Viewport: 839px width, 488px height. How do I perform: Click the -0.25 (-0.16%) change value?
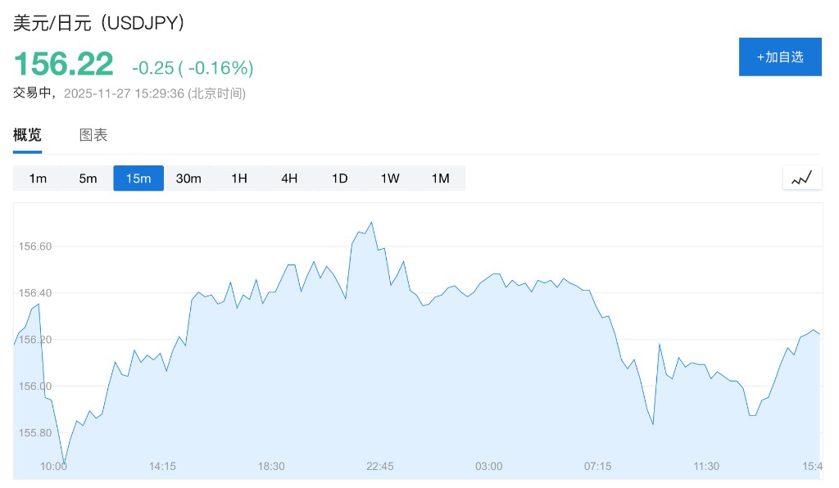[x=193, y=67]
